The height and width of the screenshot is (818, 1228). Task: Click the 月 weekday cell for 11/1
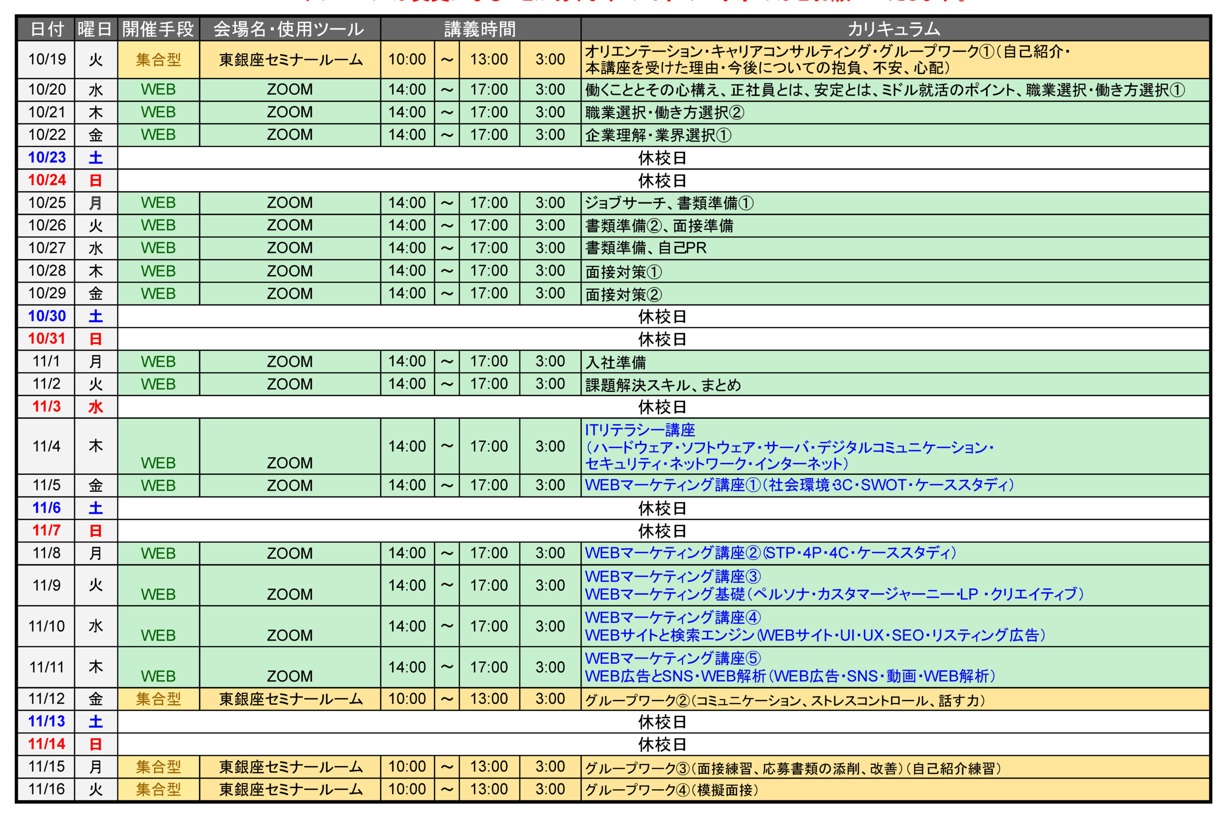click(96, 361)
